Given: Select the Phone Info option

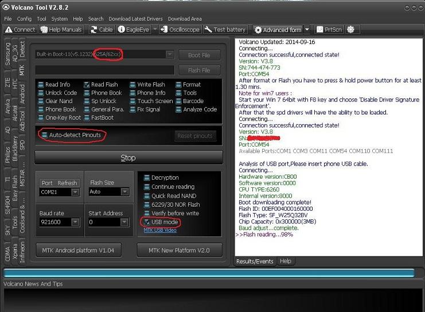Looking at the screenshot, I should pyautogui.click(x=148, y=93).
